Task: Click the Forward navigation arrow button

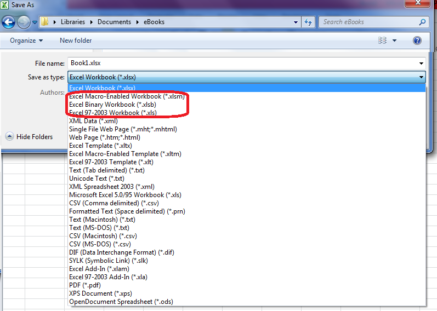Action: [x=24, y=22]
